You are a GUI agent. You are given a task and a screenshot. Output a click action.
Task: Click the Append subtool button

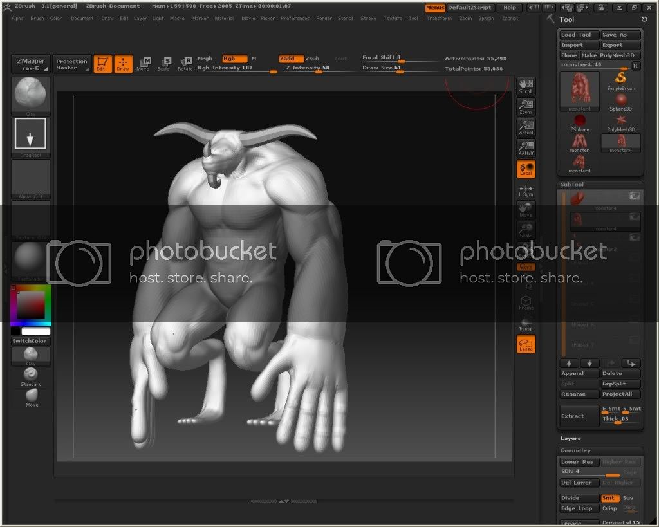[x=580, y=373]
